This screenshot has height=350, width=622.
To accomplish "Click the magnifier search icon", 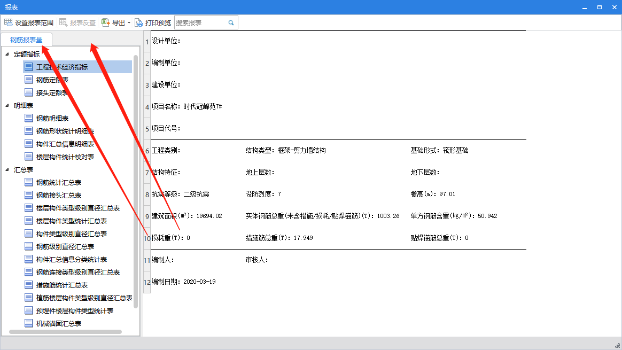I will [x=231, y=22].
